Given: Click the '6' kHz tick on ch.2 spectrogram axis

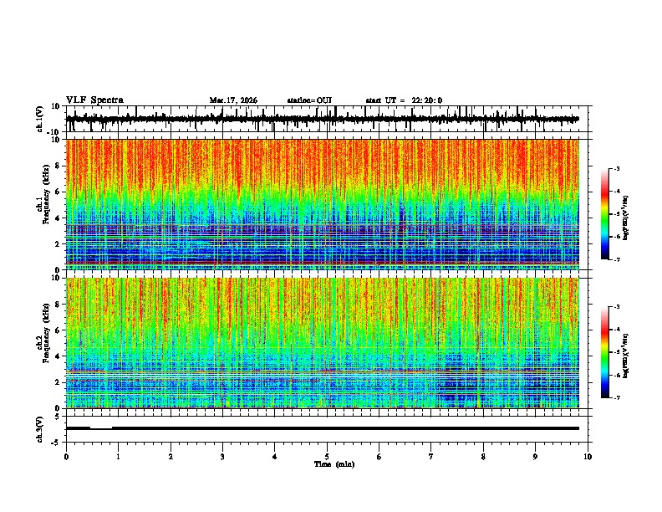Looking at the screenshot, I should click(59, 330).
